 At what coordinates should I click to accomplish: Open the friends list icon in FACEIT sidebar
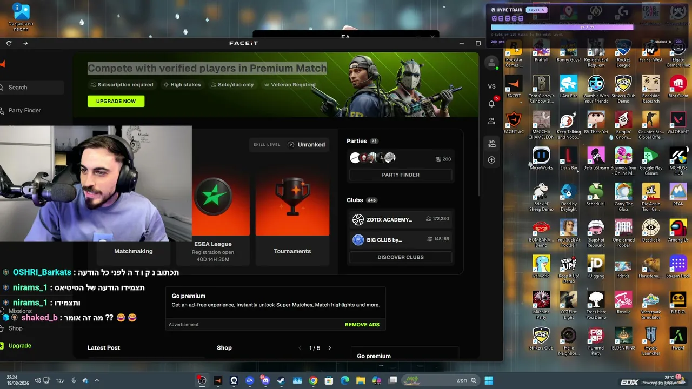(491, 121)
